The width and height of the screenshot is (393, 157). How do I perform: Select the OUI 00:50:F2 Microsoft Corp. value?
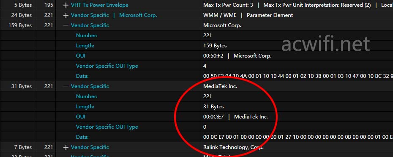237,56
